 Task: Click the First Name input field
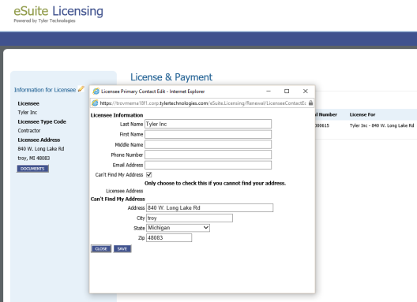(x=208, y=134)
